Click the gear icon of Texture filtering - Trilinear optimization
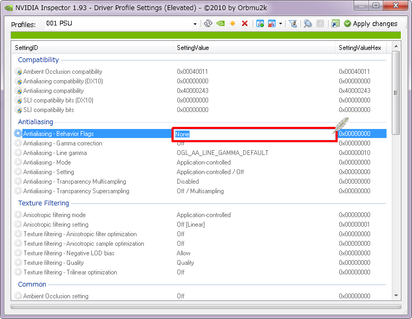This screenshot has height=319, width=412. [x=18, y=272]
